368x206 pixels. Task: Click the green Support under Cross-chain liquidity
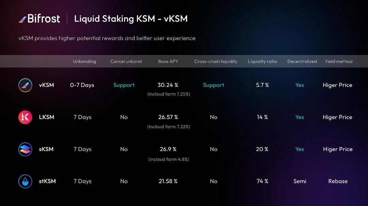point(214,85)
